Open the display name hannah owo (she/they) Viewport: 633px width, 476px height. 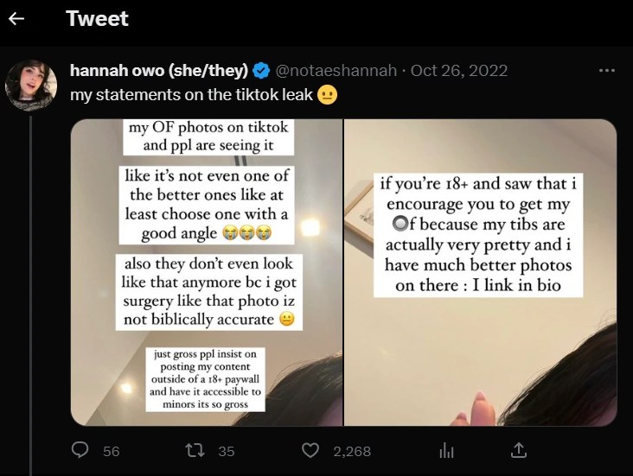159,71
